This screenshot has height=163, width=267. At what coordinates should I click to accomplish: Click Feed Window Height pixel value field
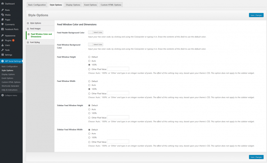[118, 69]
